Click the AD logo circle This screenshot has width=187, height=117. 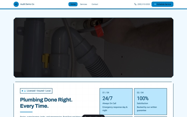[16, 4]
